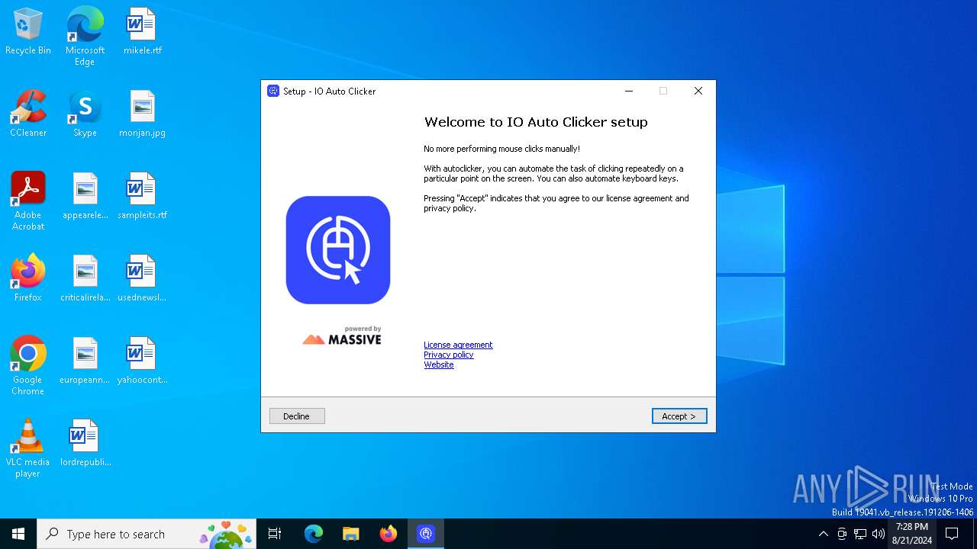Open the taskbar clock and date
977x549 pixels.
click(x=912, y=534)
